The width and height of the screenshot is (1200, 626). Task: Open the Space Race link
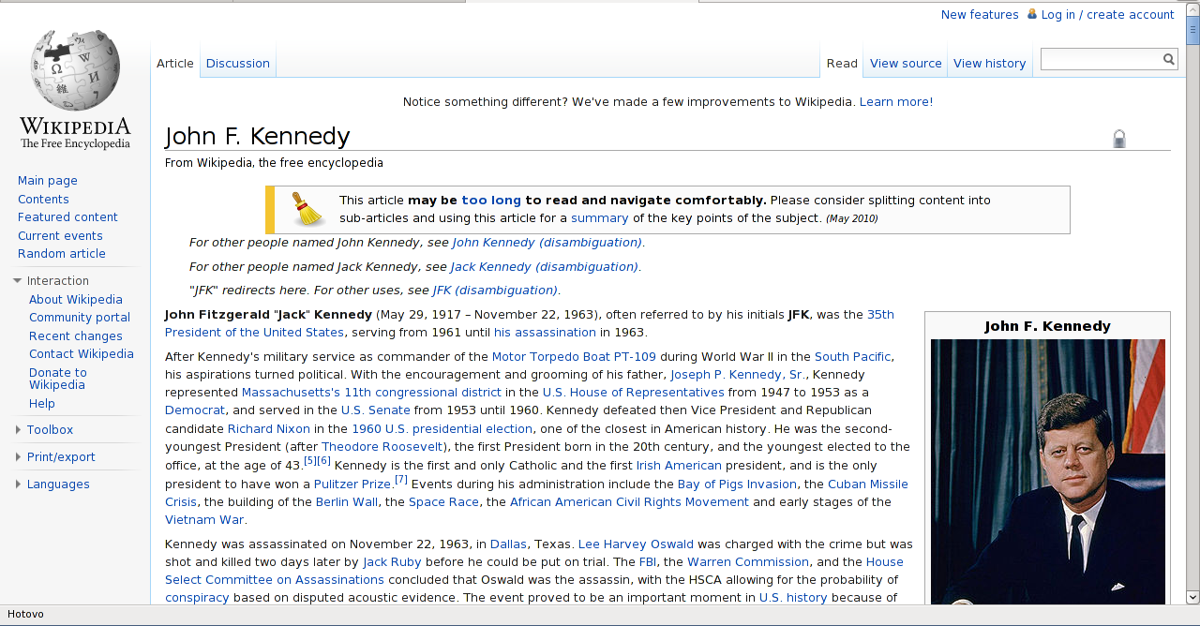[x=443, y=502]
